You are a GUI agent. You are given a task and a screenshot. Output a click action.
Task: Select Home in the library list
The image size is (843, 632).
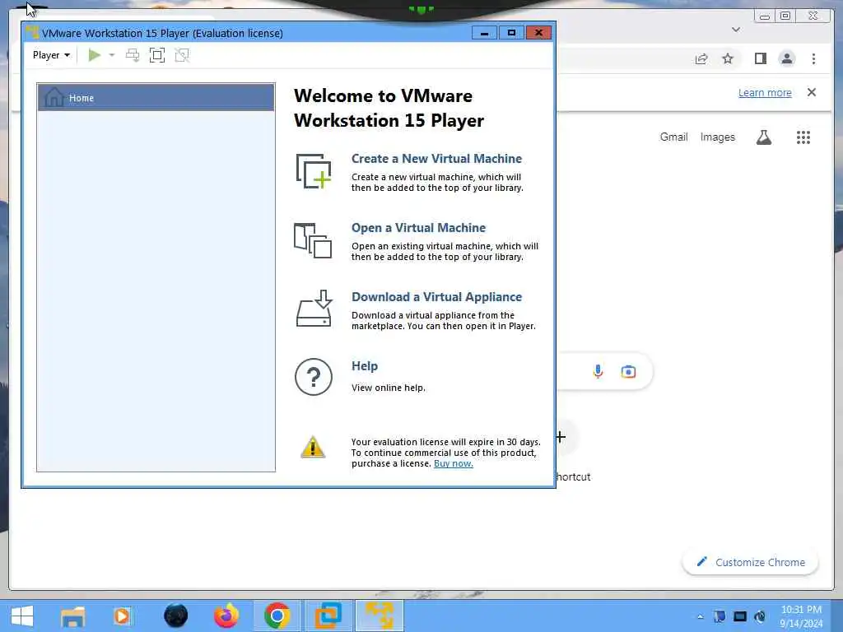coord(156,98)
